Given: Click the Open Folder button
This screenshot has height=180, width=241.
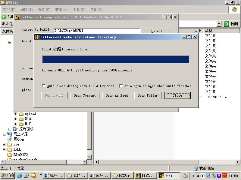Looking at the screenshot, I should [148, 96].
